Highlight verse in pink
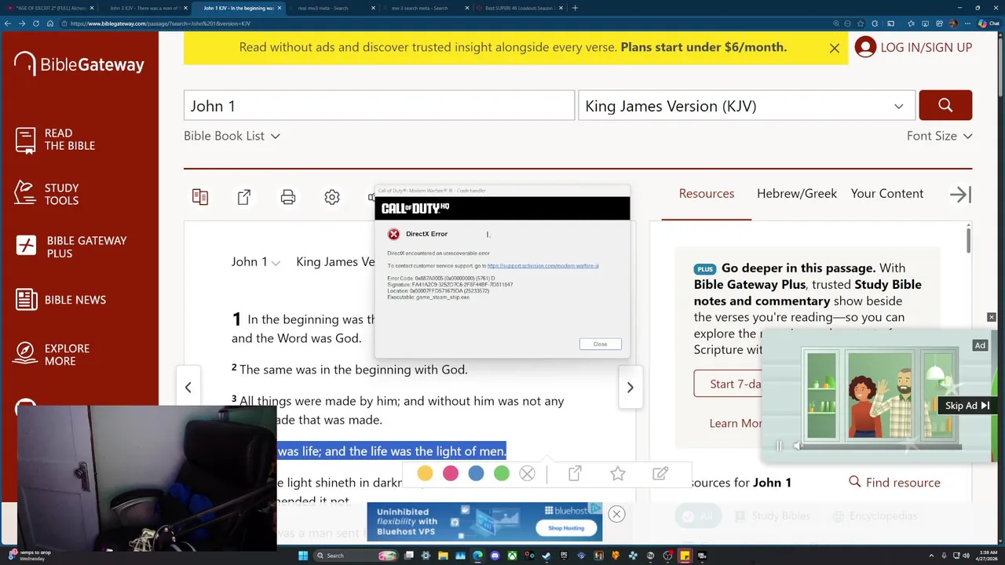The height and width of the screenshot is (565, 1005). click(451, 473)
